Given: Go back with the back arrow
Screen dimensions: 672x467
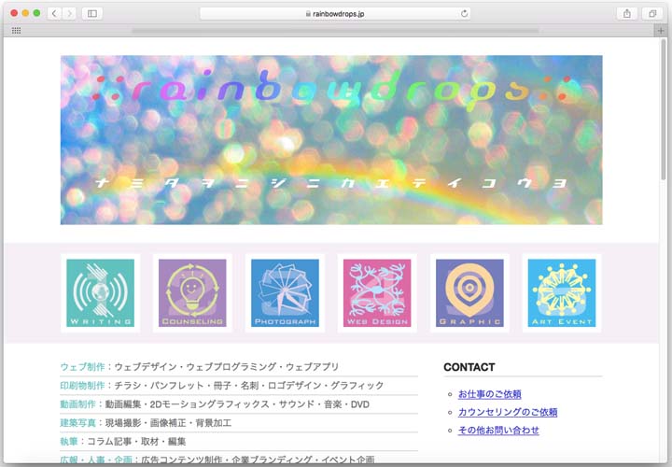Looking at the screenshot, I should (x=53, y=13).
